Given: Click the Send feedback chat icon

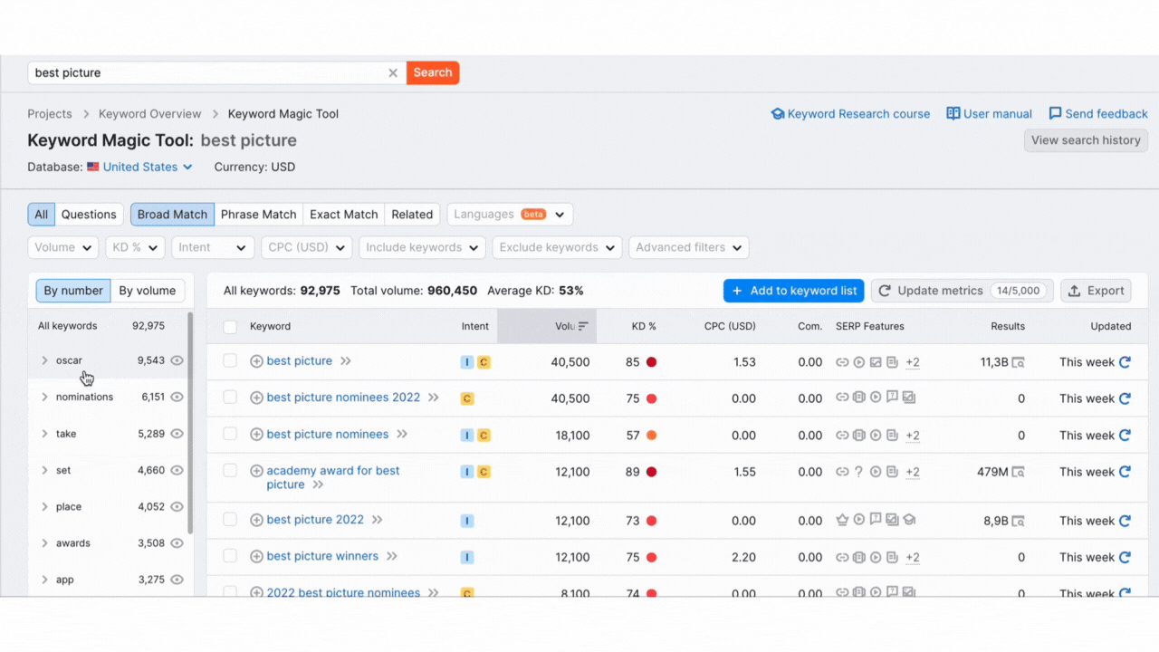Looking at the screenshot, I should [1055, 114].
